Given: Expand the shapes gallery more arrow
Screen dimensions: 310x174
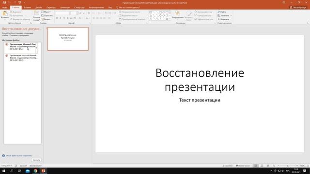Looking at the screenshot, I should [170, 19].
